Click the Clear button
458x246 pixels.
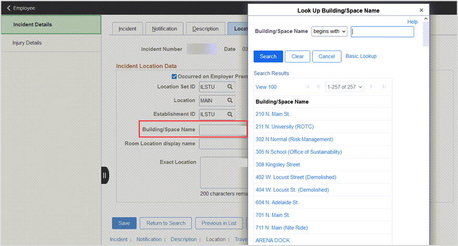(297, 56)
